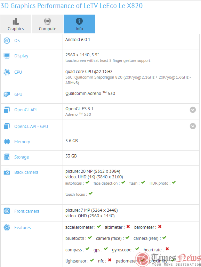Open the OpenGL API label link
Viewport: 201px width, 267px height.
[25, 110]
